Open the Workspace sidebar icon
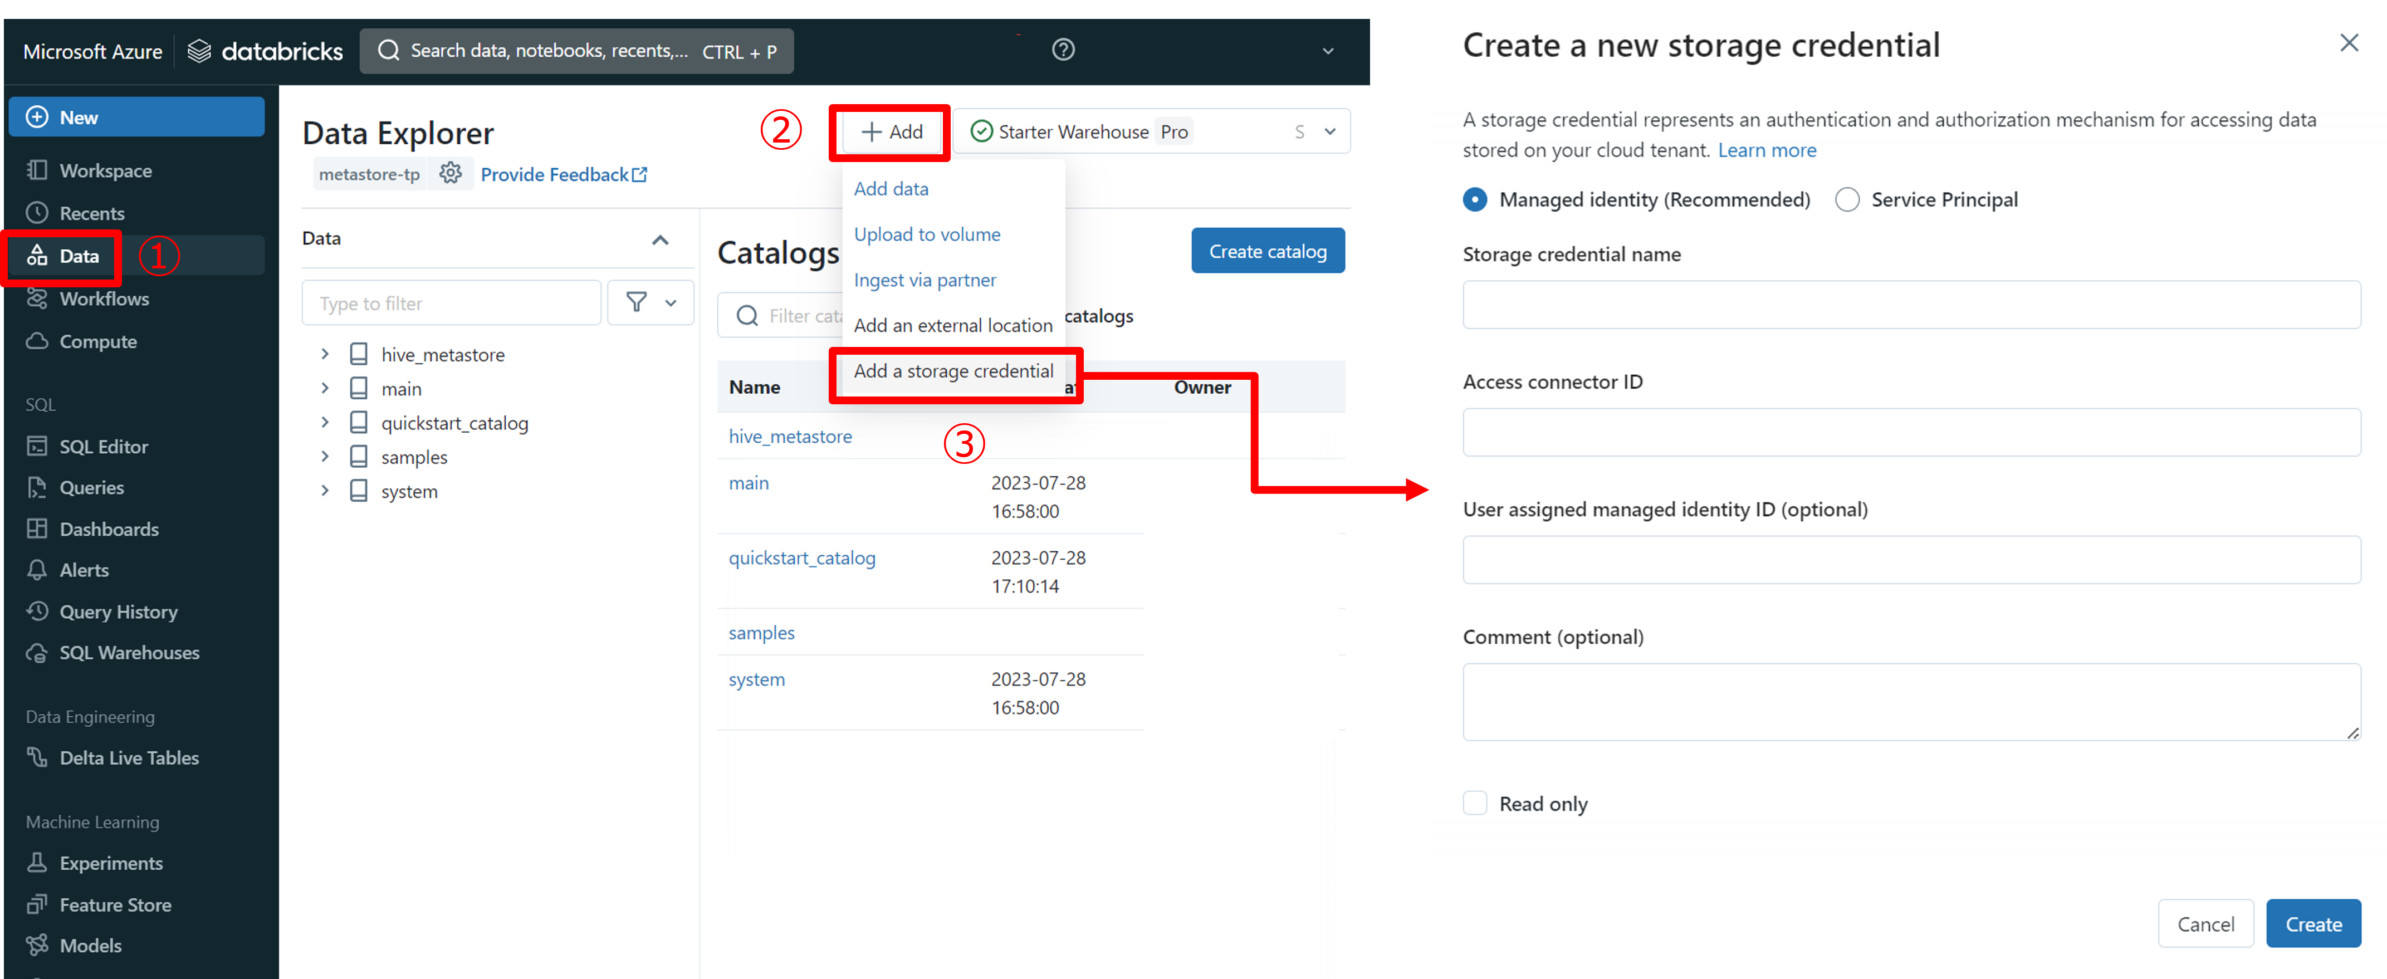This screenshot has height=979, width=2387. pos(37,170)
